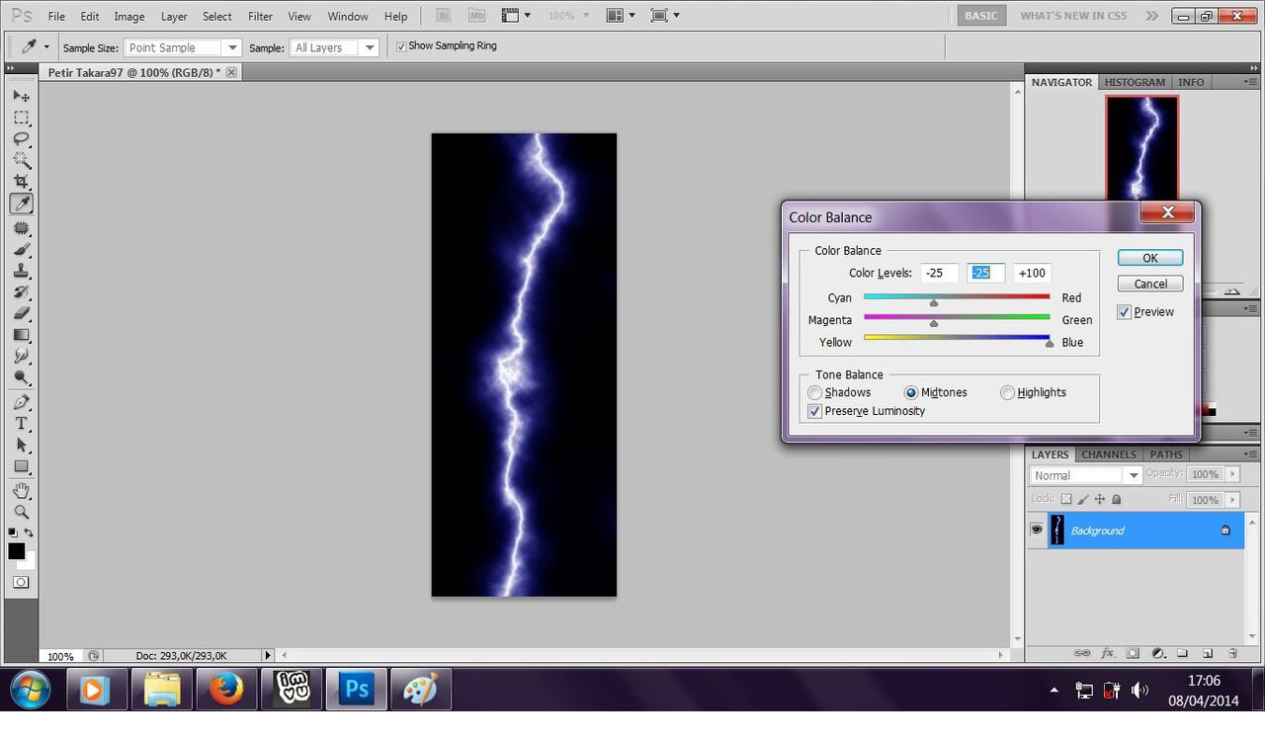Expand more workspaces chevron

1151,16
